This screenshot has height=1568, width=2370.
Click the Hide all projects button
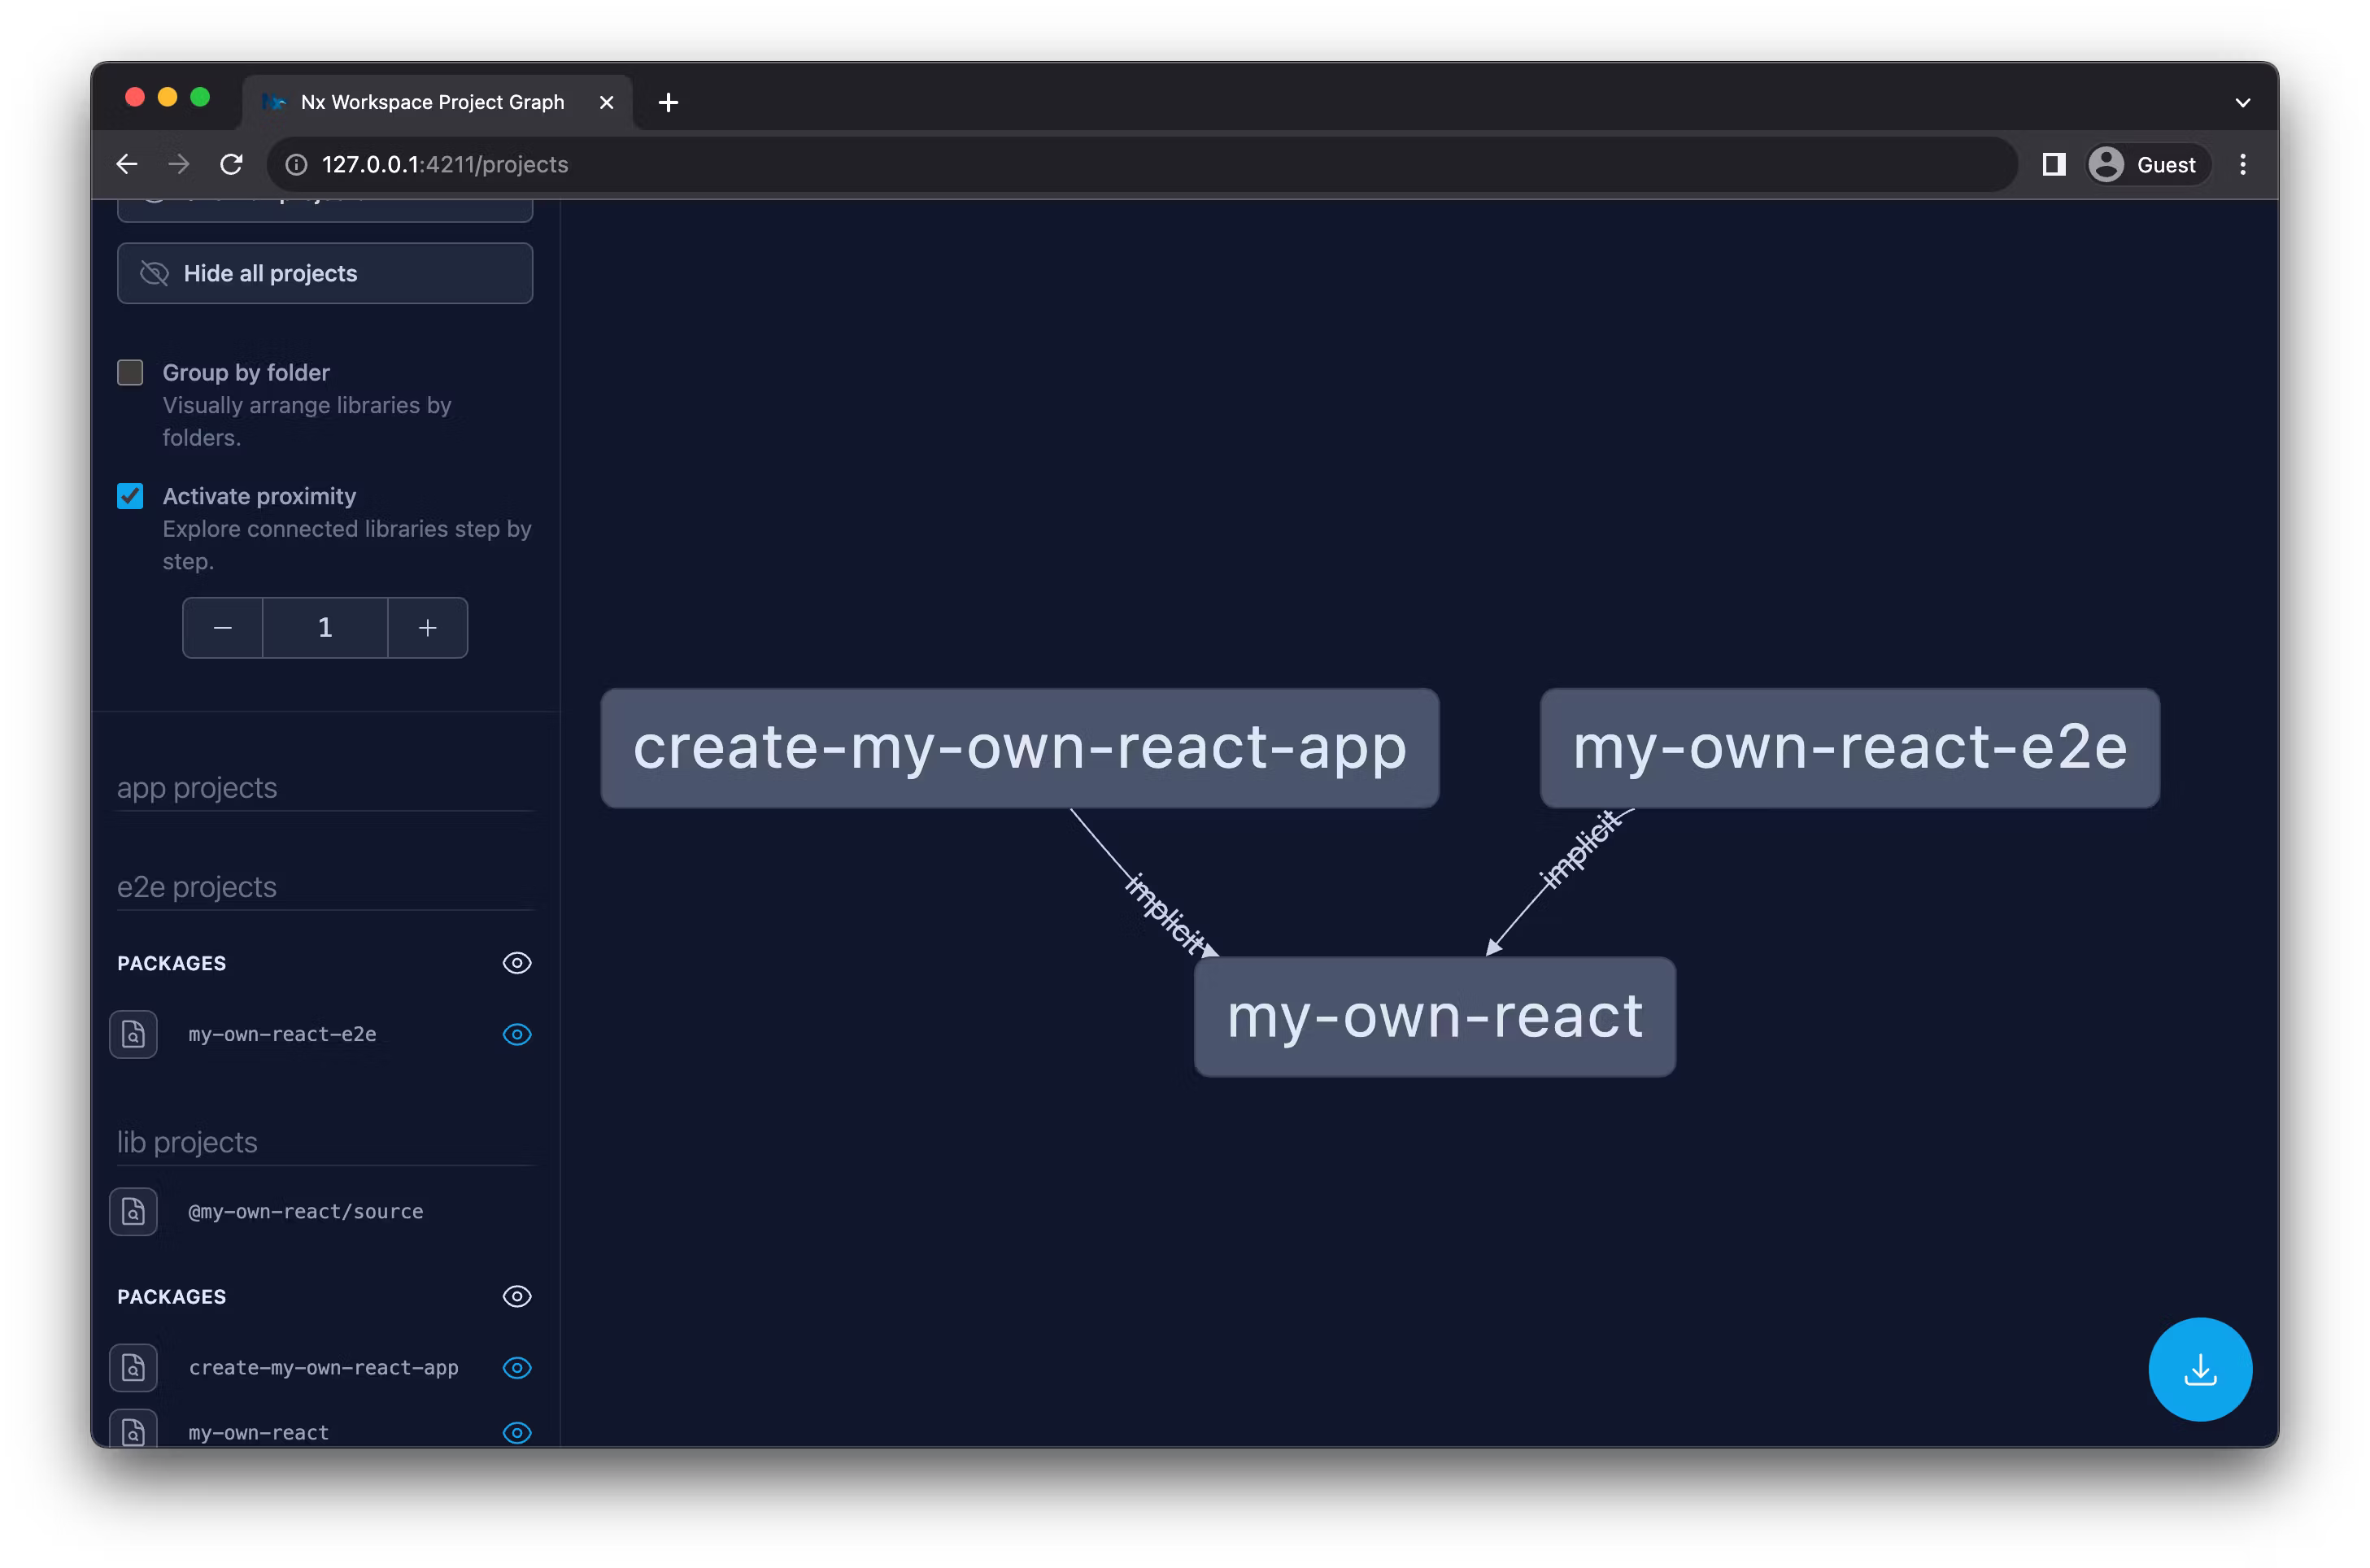pos(324,273)
